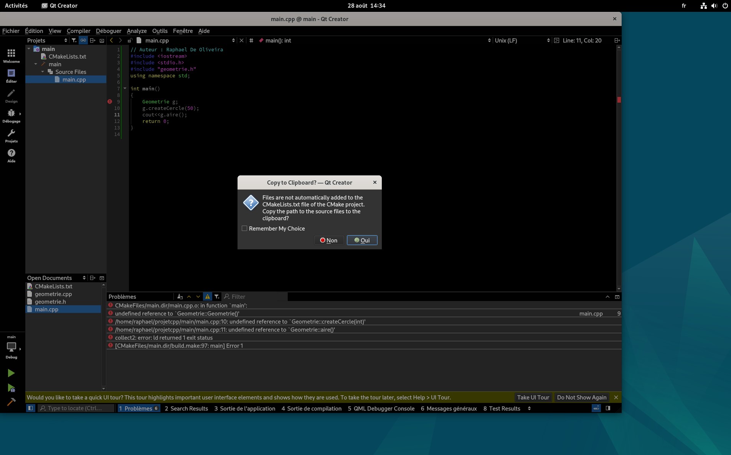Open the Aide mode
Screen dimensions: 731x455
click(12, 155)
